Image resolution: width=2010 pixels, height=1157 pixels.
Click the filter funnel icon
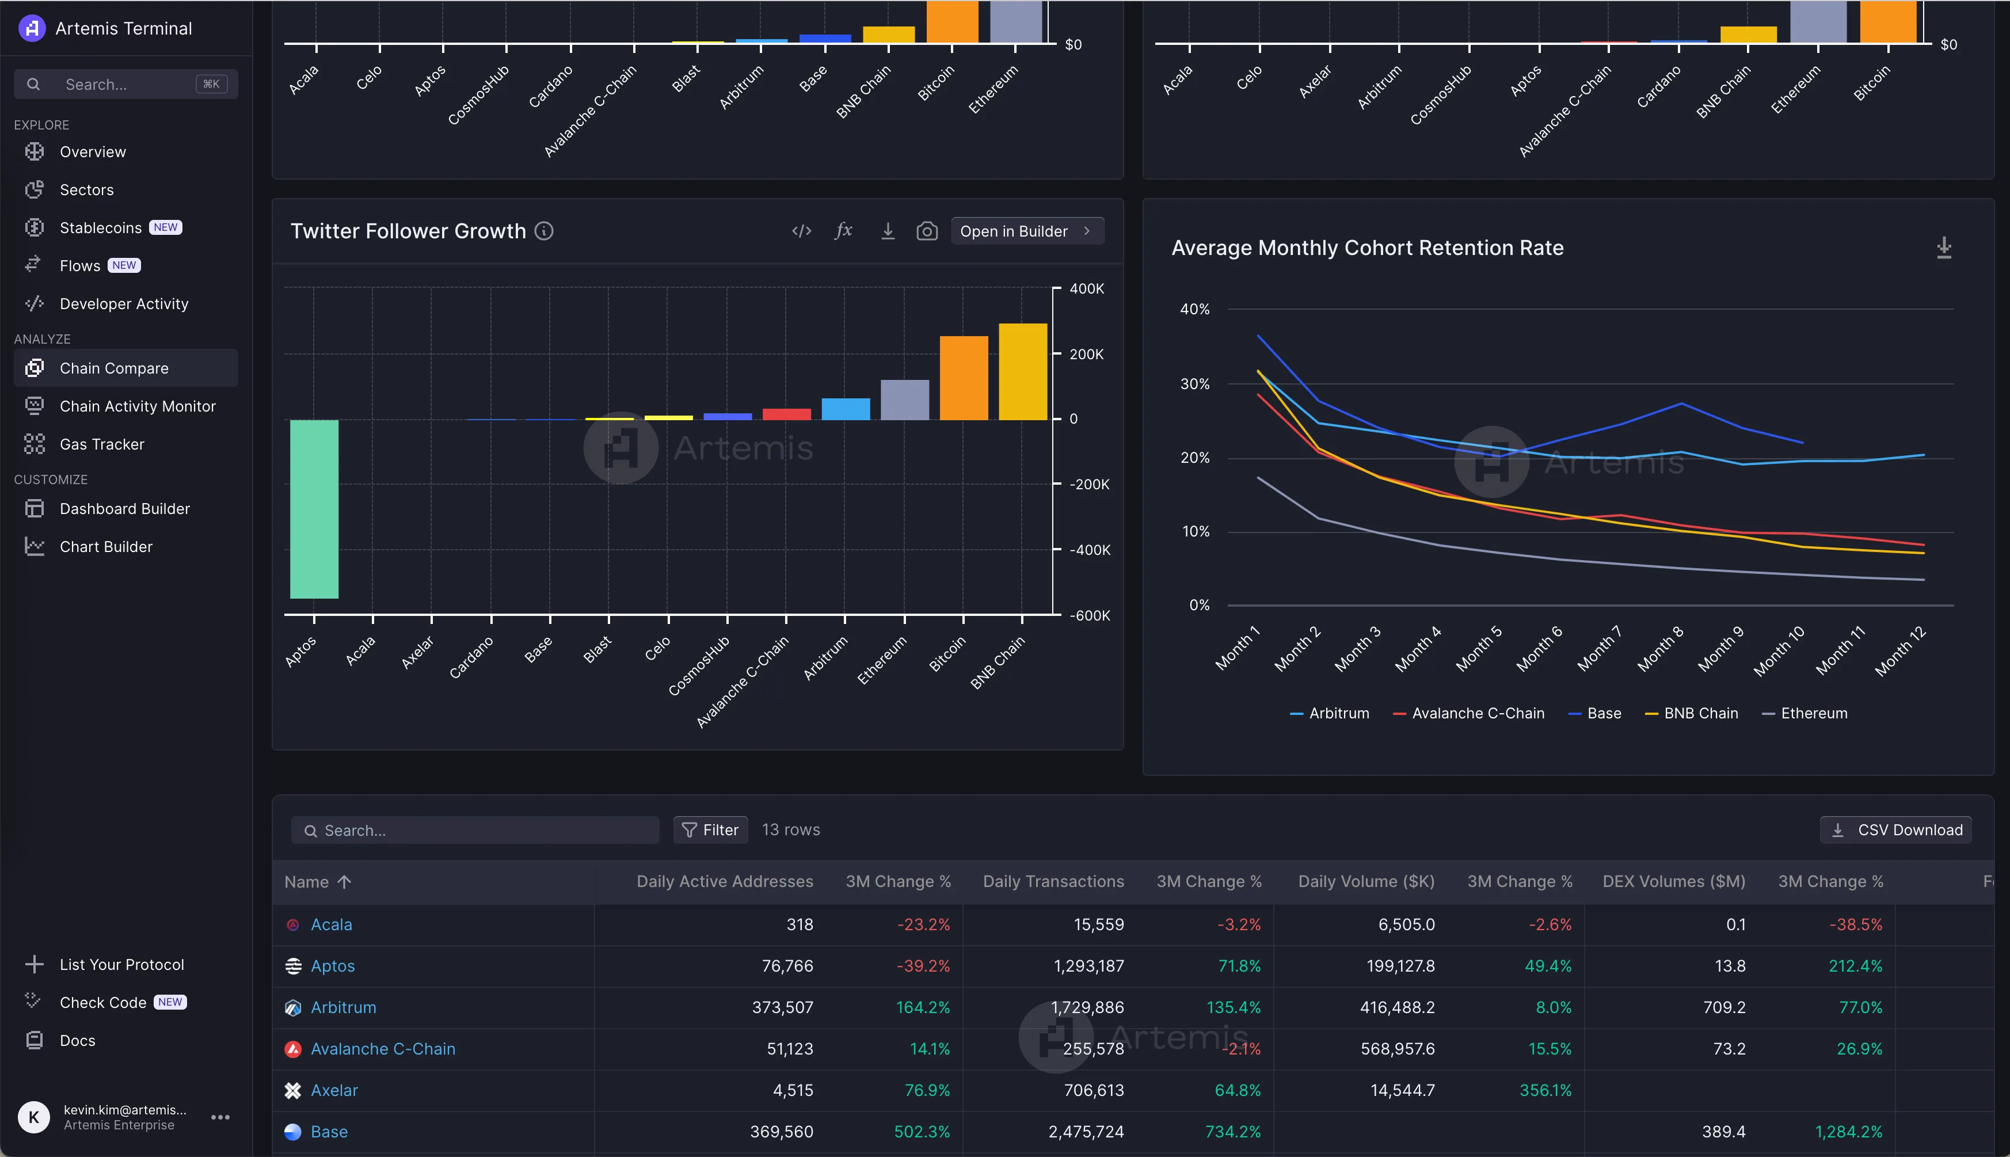(689, 831)
